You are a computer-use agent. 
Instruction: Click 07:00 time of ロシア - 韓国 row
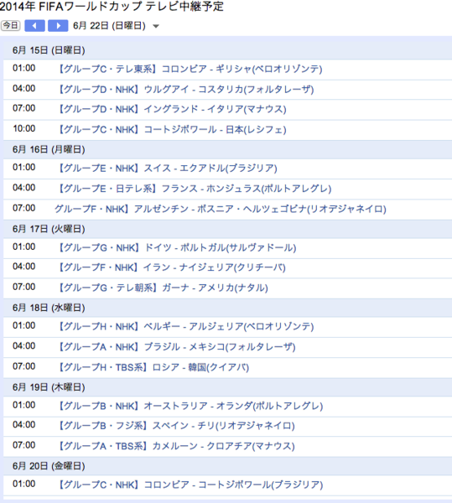(x=24, y=366)
